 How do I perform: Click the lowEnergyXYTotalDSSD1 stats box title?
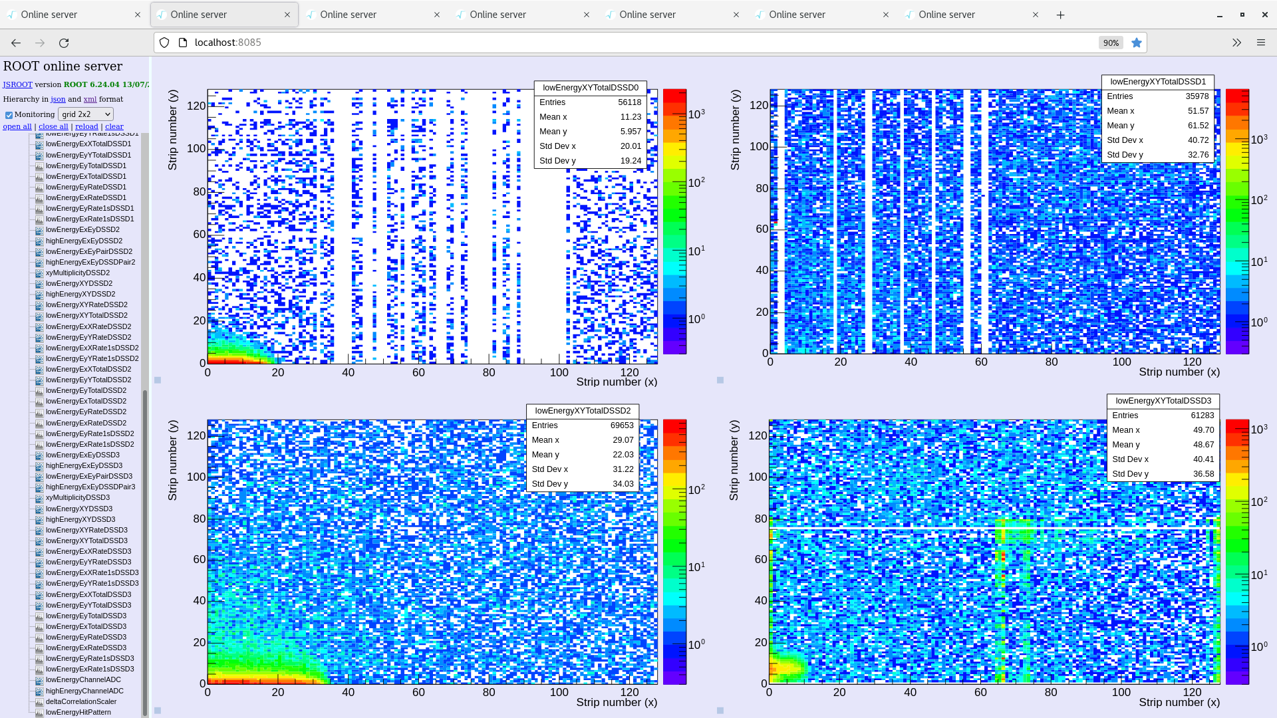tap(1158, 82)
